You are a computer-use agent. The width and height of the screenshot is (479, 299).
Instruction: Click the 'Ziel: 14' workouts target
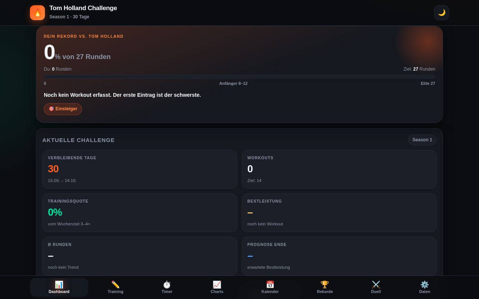coord(254,181)
